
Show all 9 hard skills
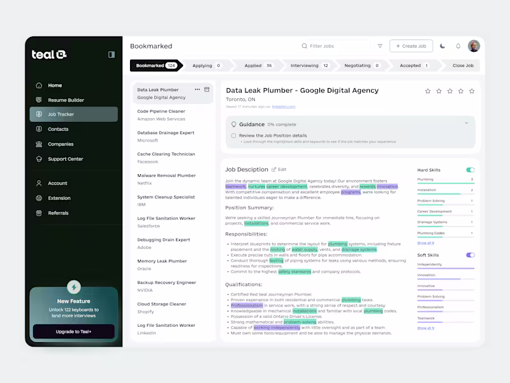tap(425, 243)
